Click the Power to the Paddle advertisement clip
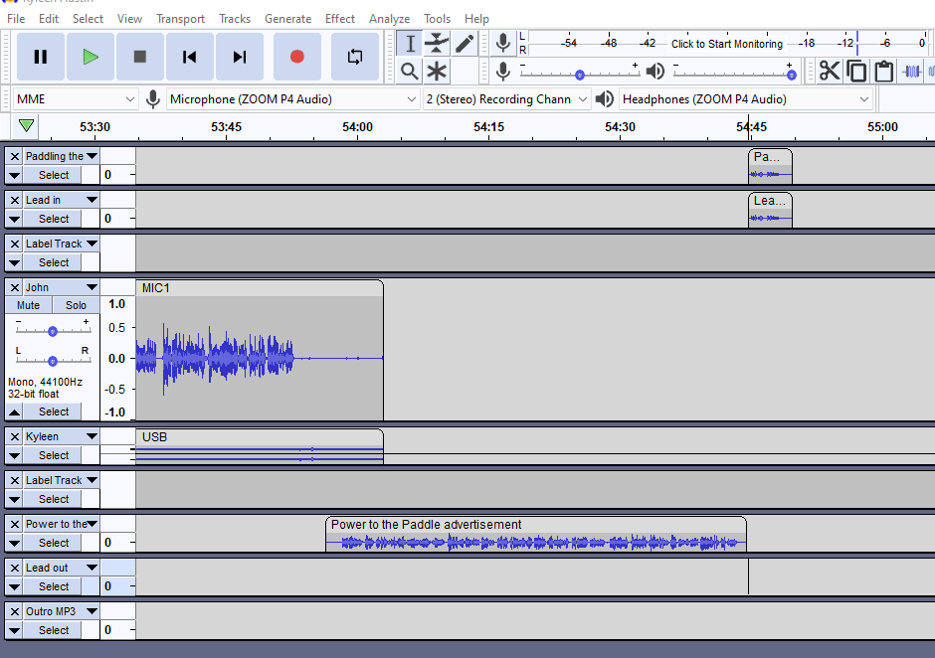Image resolution: width=935 pixels, height=658 pixels. pos(536,535)
